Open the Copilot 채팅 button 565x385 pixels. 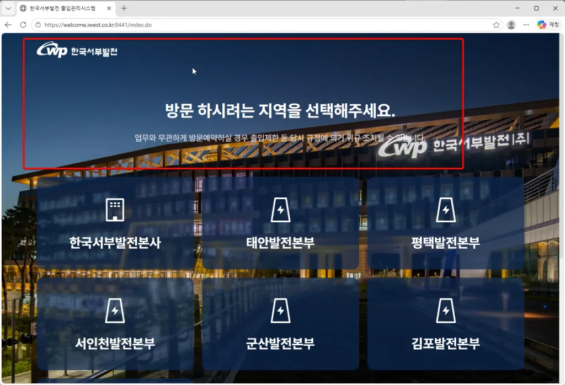(548, 25)
